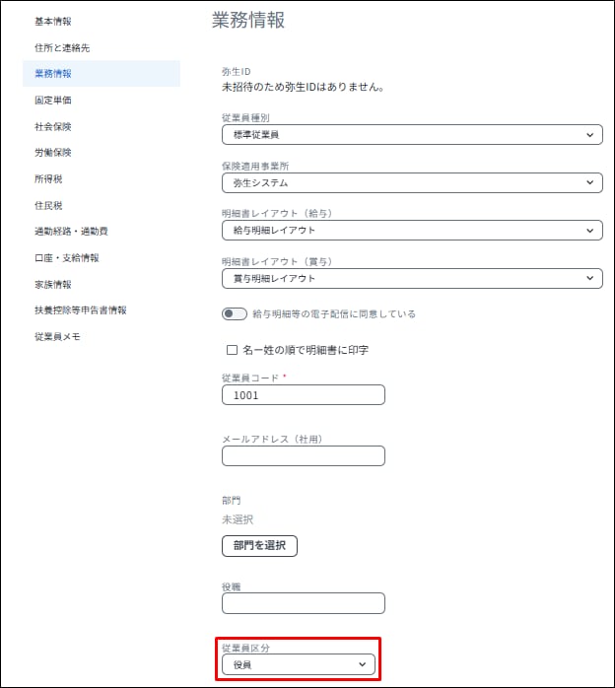Open 所得税 sidebar item
615x688 pixels.
(x=48, y=178)
